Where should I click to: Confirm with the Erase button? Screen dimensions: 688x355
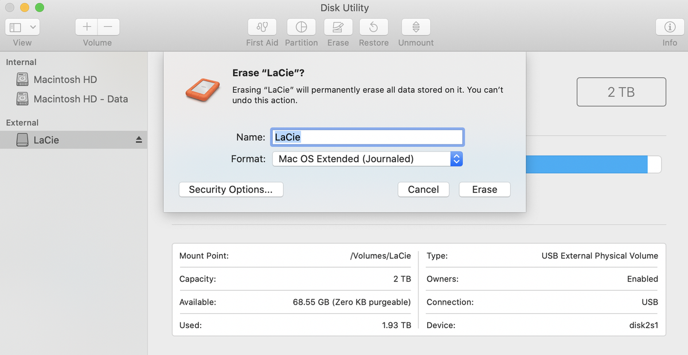[484, 190]
